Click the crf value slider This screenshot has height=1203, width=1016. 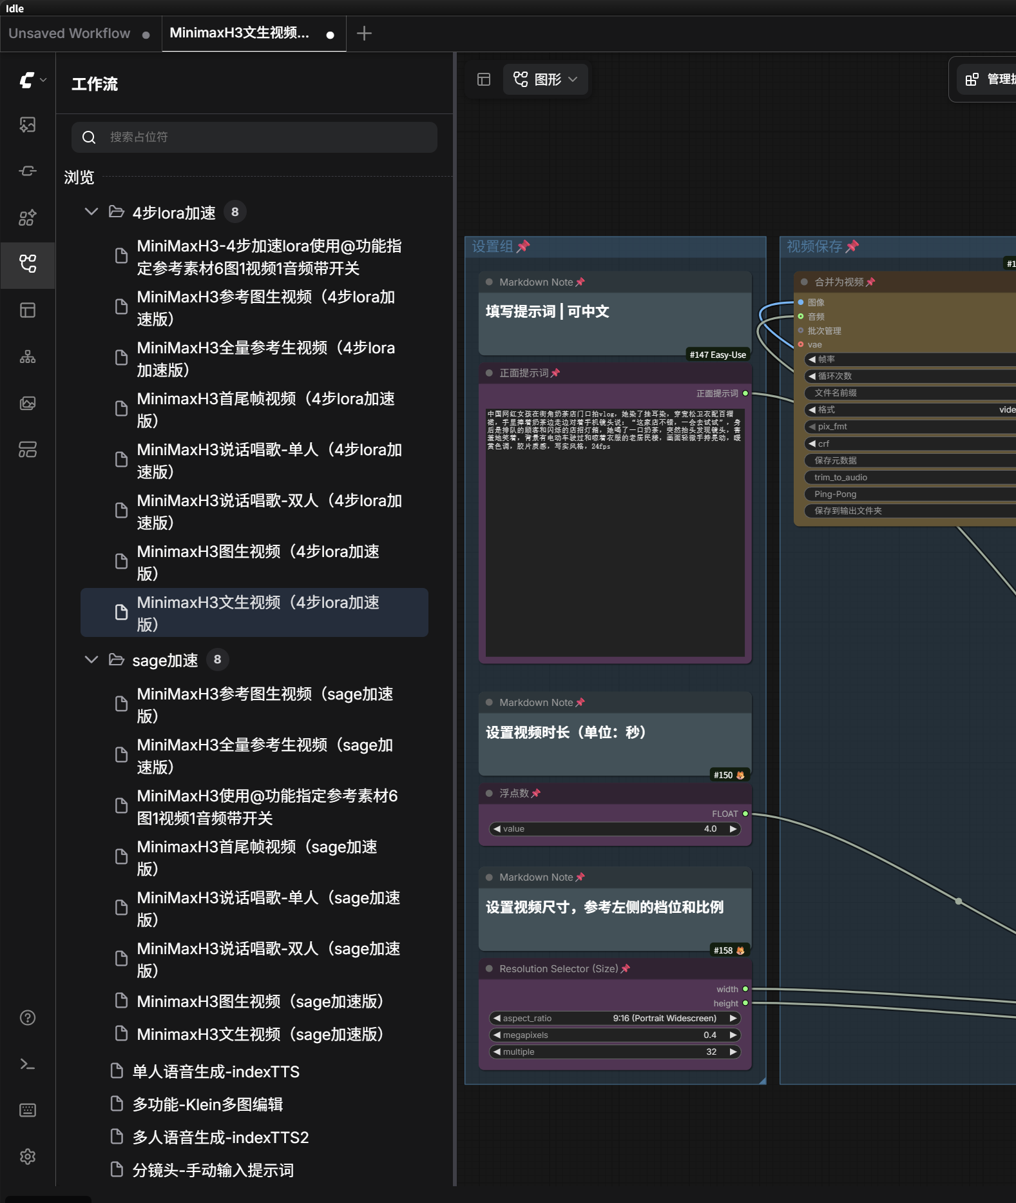(x=910, y=444)
